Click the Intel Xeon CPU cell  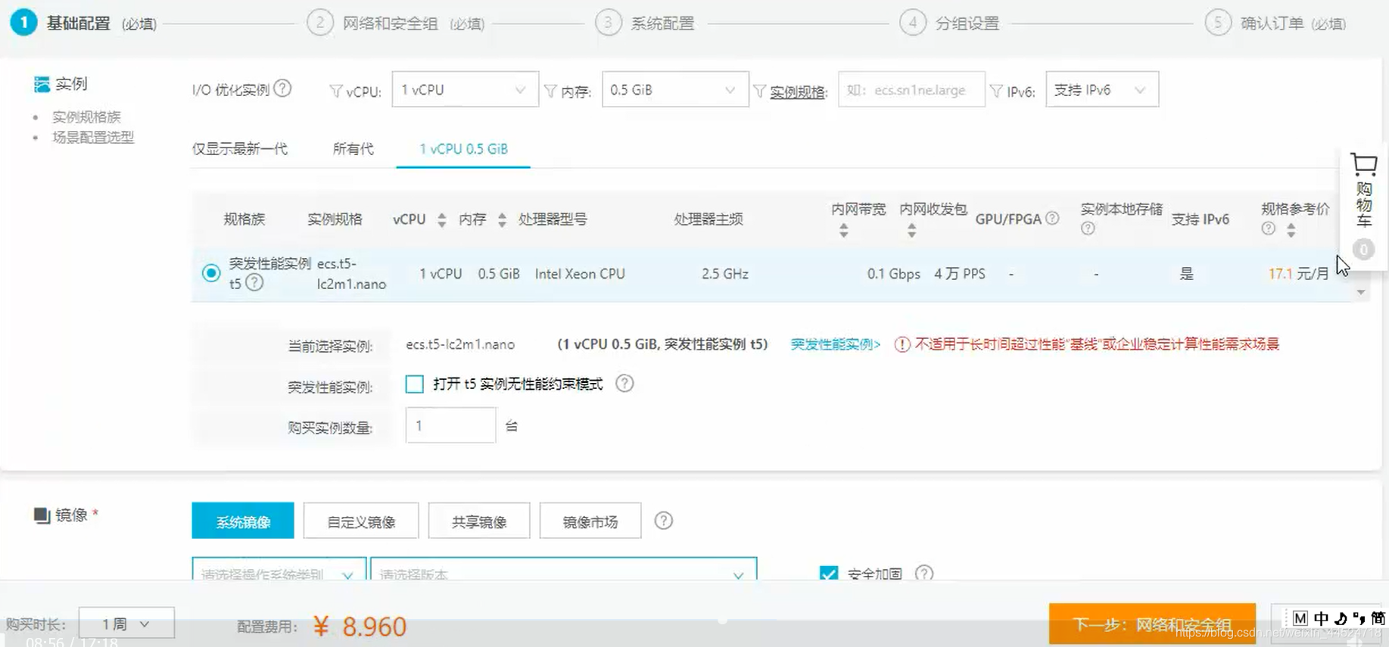tap(580, 274)
